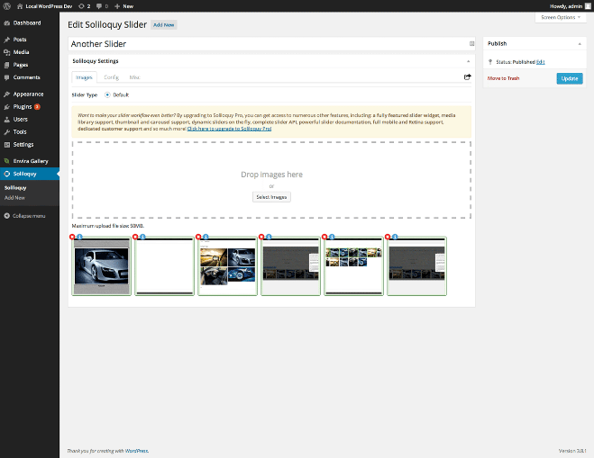
Task: Open the WordPress link in footer
Action: pyautogui.click(x=136, y=451)
